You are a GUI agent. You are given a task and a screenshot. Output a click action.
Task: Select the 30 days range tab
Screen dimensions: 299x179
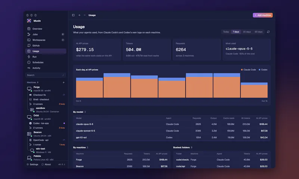(x=247, y=32)
